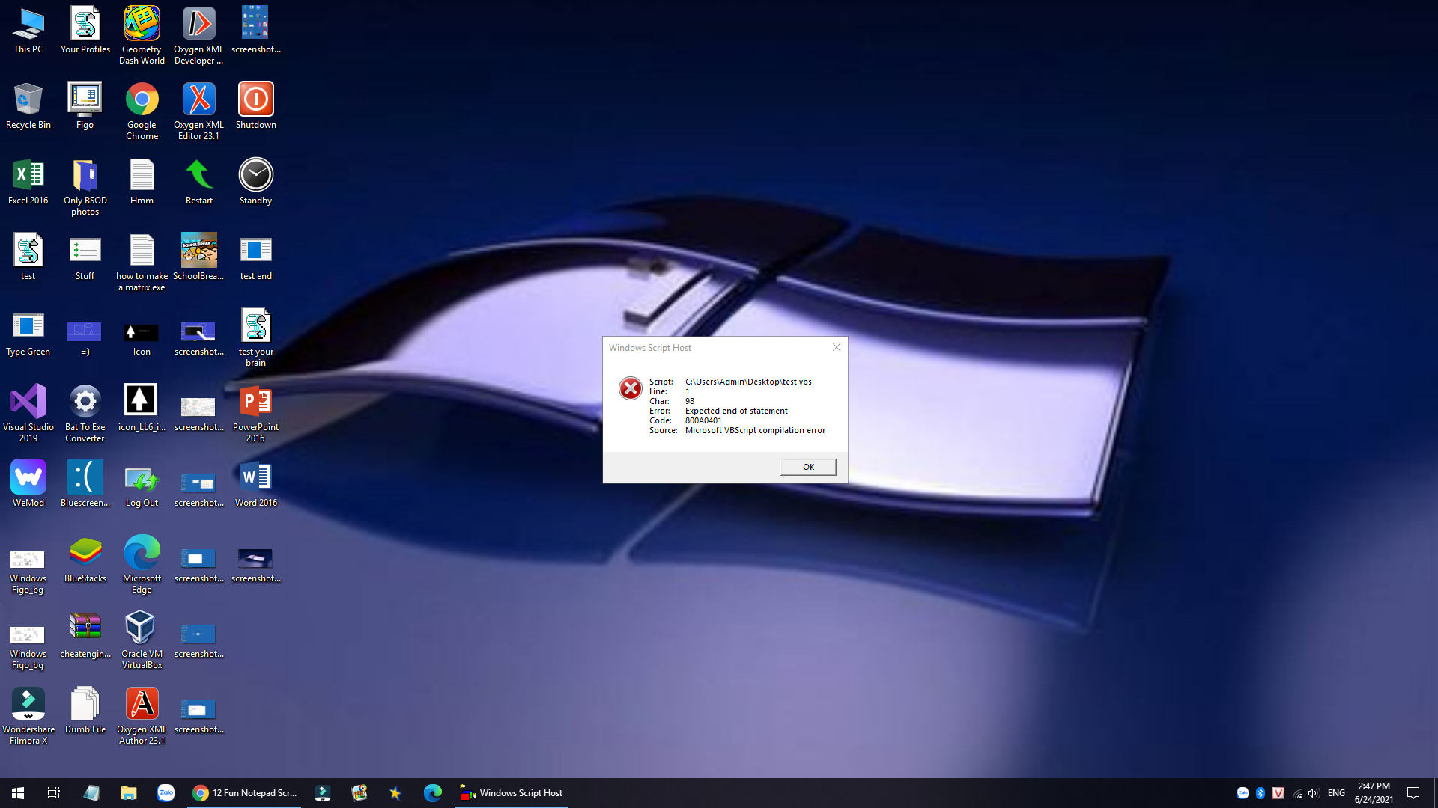Close the Windows Script Host error dialog
The width and height of the screenshot is (1438, 808).
pos(837,347)
